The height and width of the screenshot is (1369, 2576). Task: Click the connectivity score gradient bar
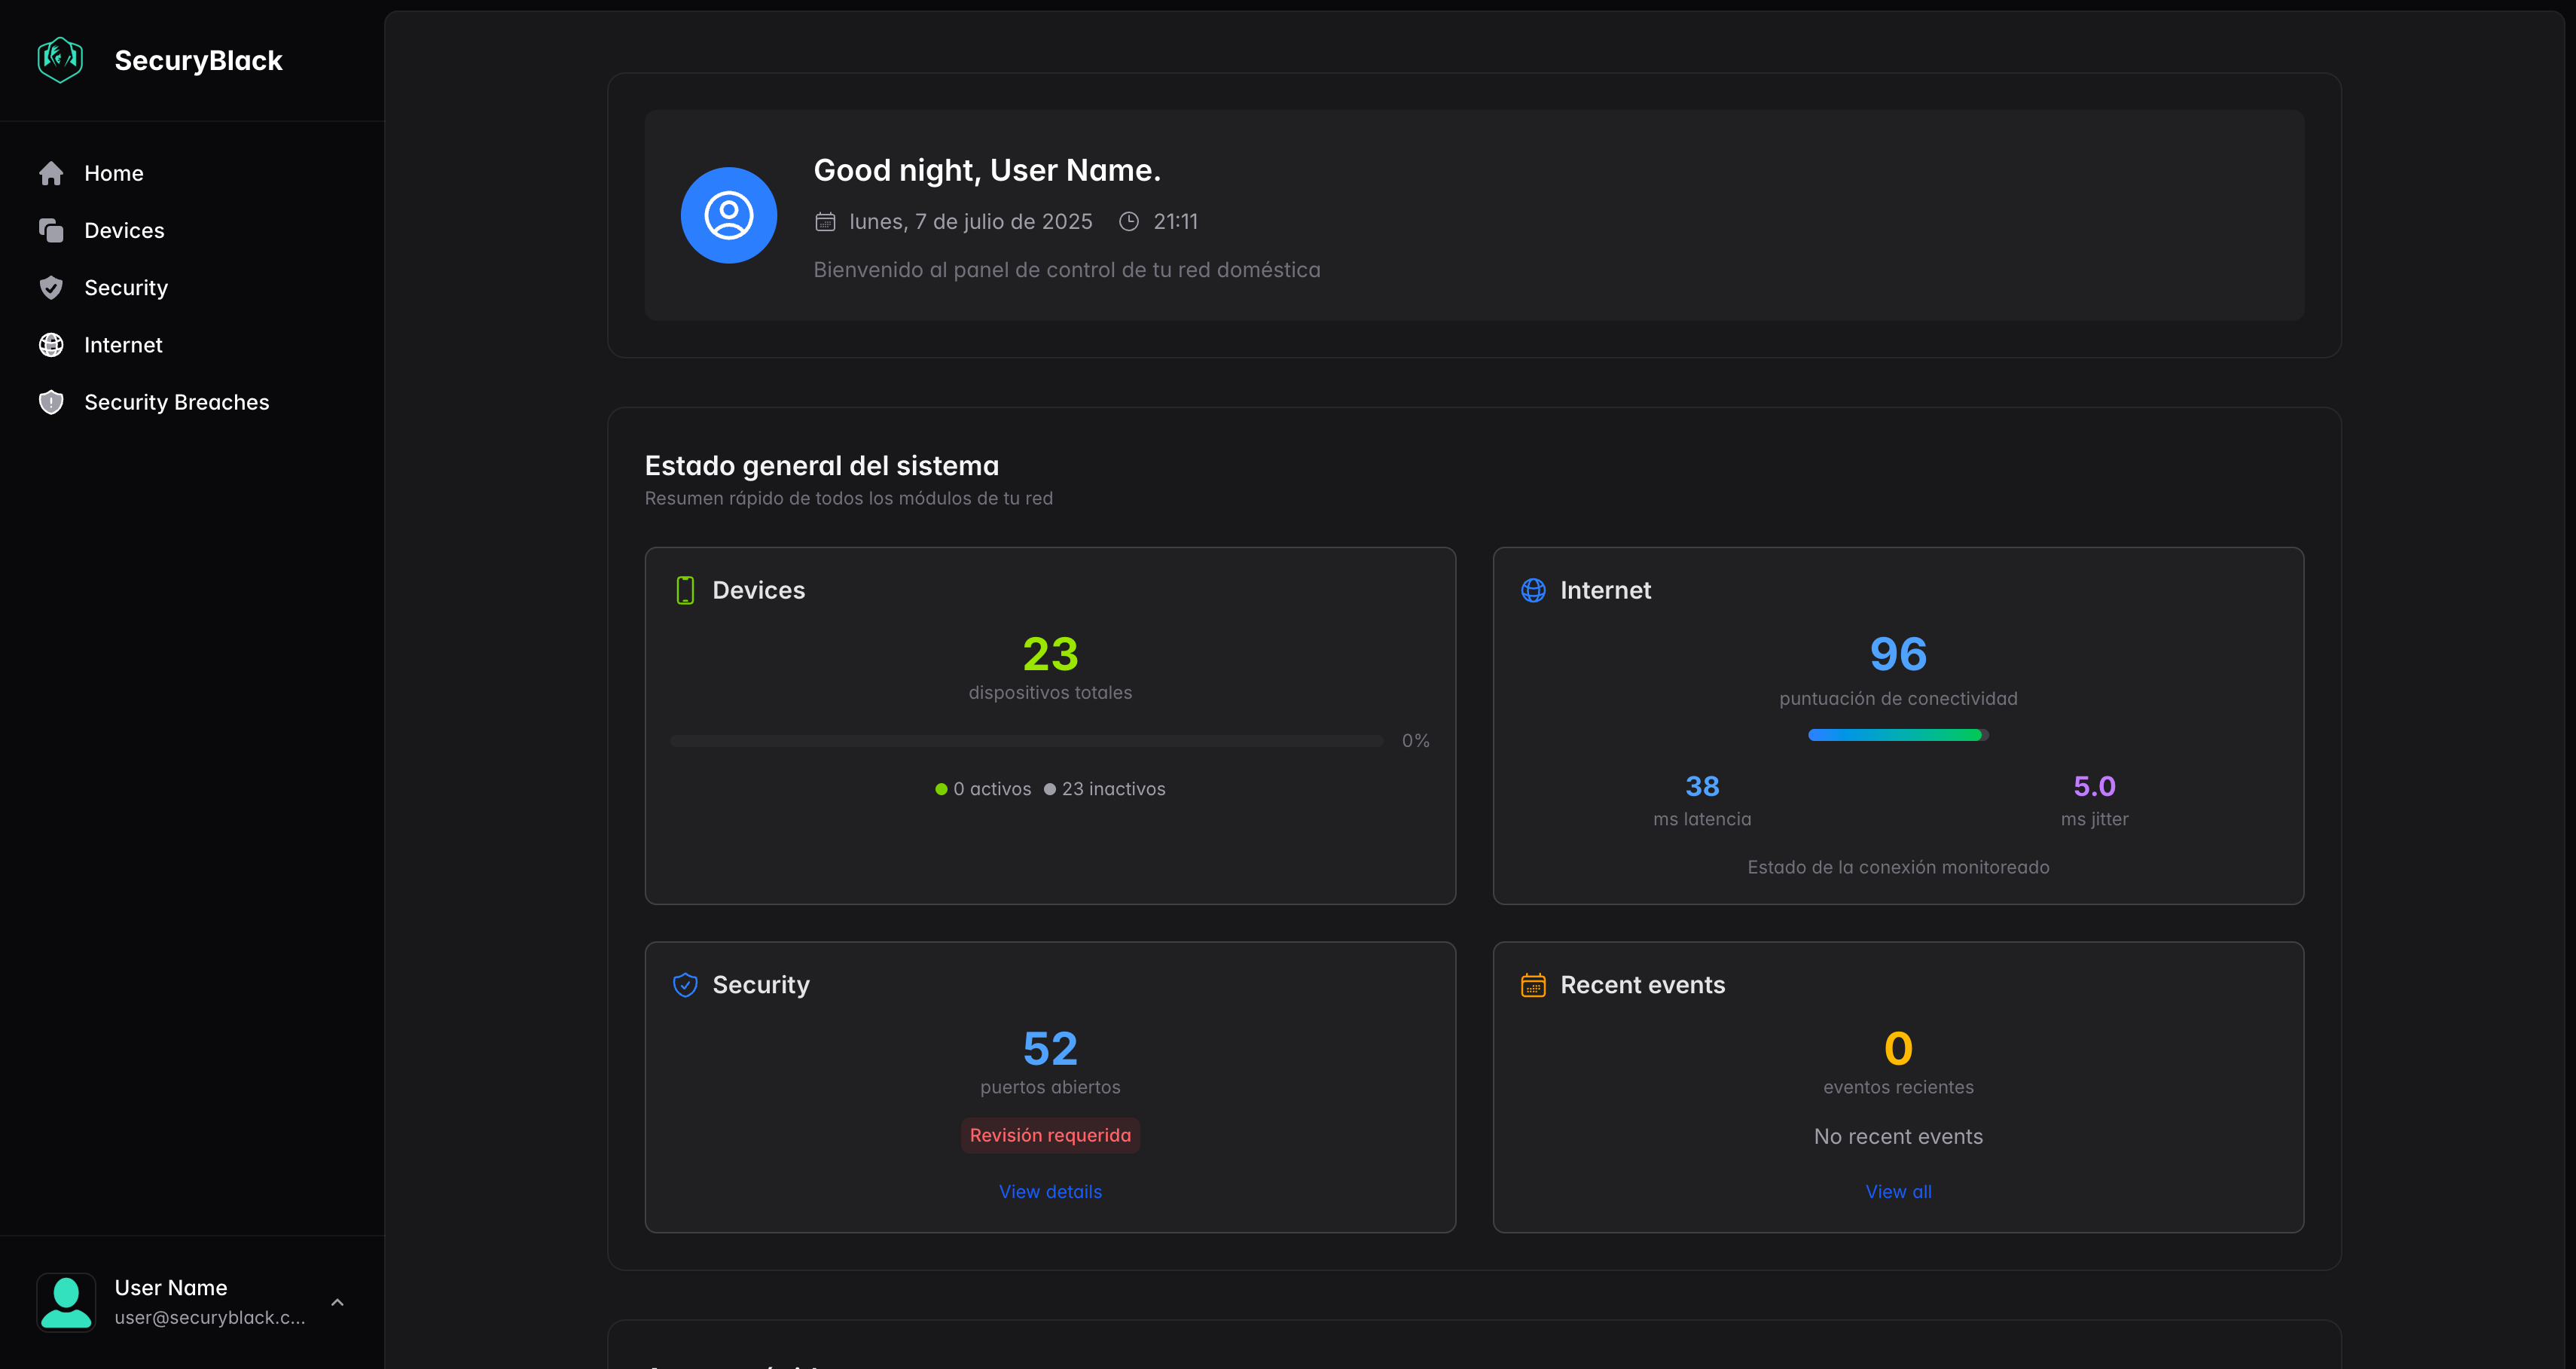pos(1898,735)
